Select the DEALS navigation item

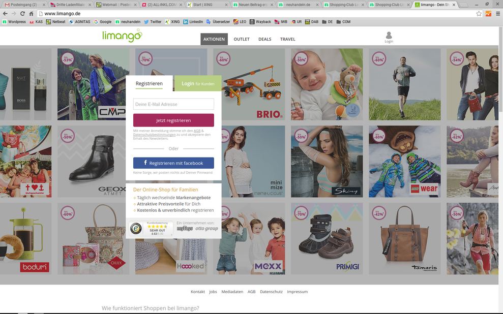(265, 39)
